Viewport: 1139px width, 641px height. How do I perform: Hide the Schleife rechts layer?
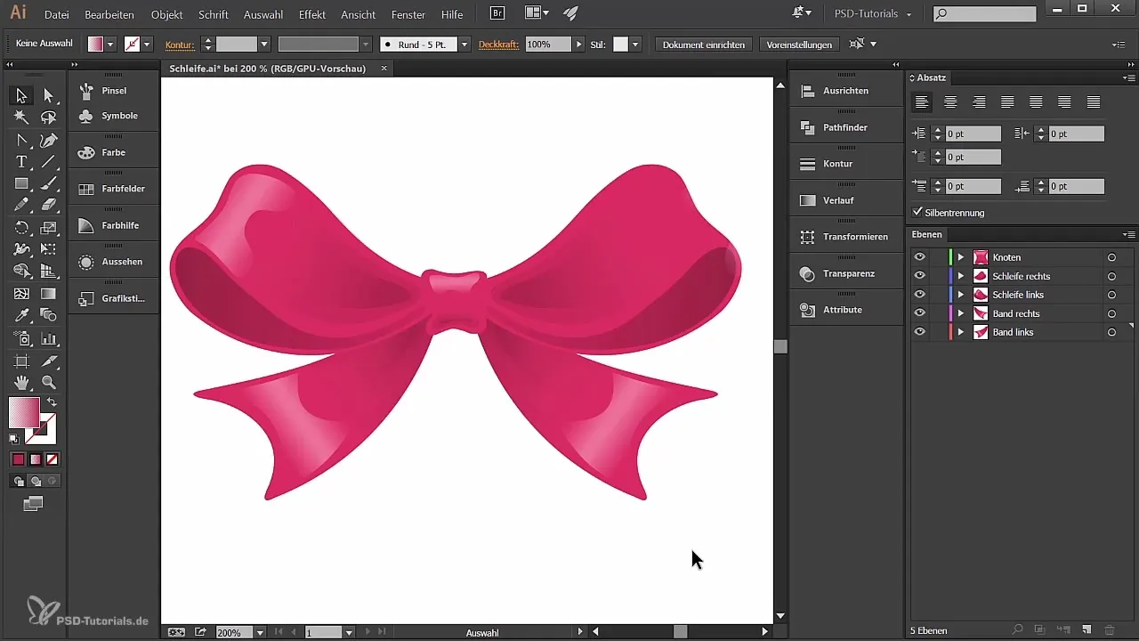[920, 276]
